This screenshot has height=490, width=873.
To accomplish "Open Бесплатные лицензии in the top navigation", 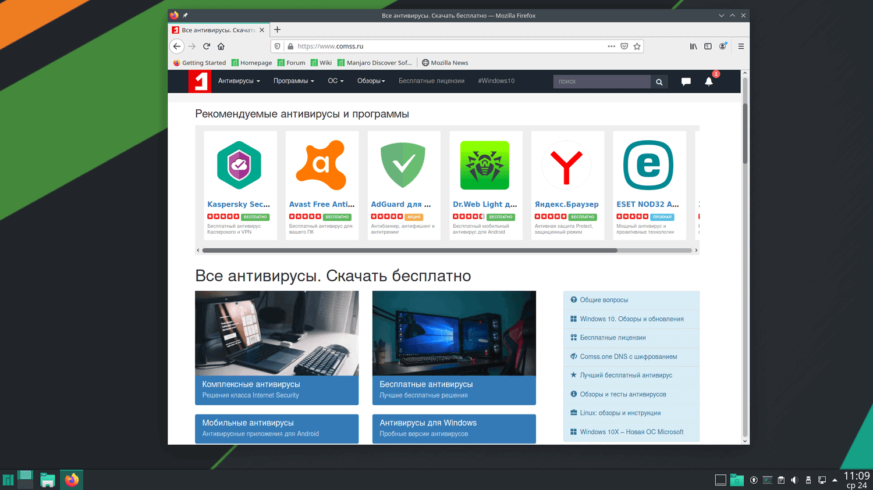I will (x=431, y=81).
